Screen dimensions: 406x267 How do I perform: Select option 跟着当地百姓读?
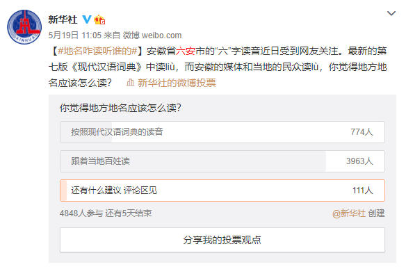222,161
